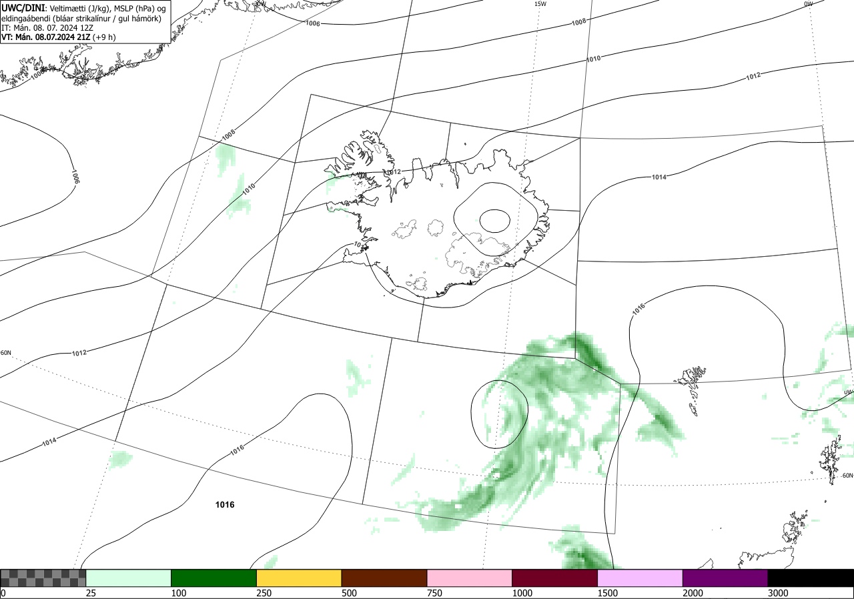Viewport: 854px width, 599px height.
Task: Click the light green 25–100 legend swatch
Action: pyautogui.click(x=129, y=578)
